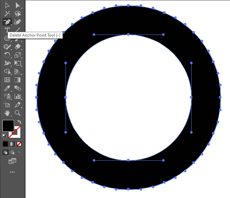Image resolution: width=230 pixels, height=198 pixels.
Task: Enable Draw Inside mode
Action: 19,152
